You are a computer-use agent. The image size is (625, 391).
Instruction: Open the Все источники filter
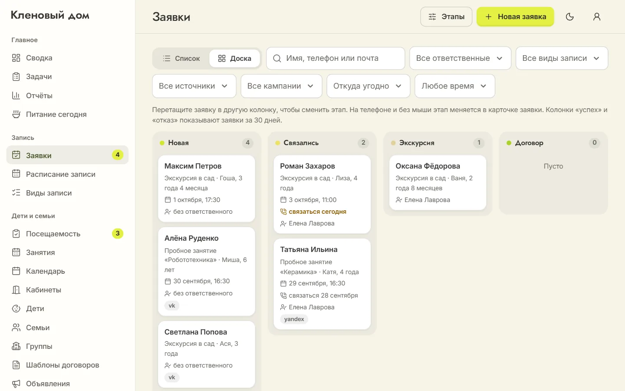pyautogui.click(x=194, y=86)
